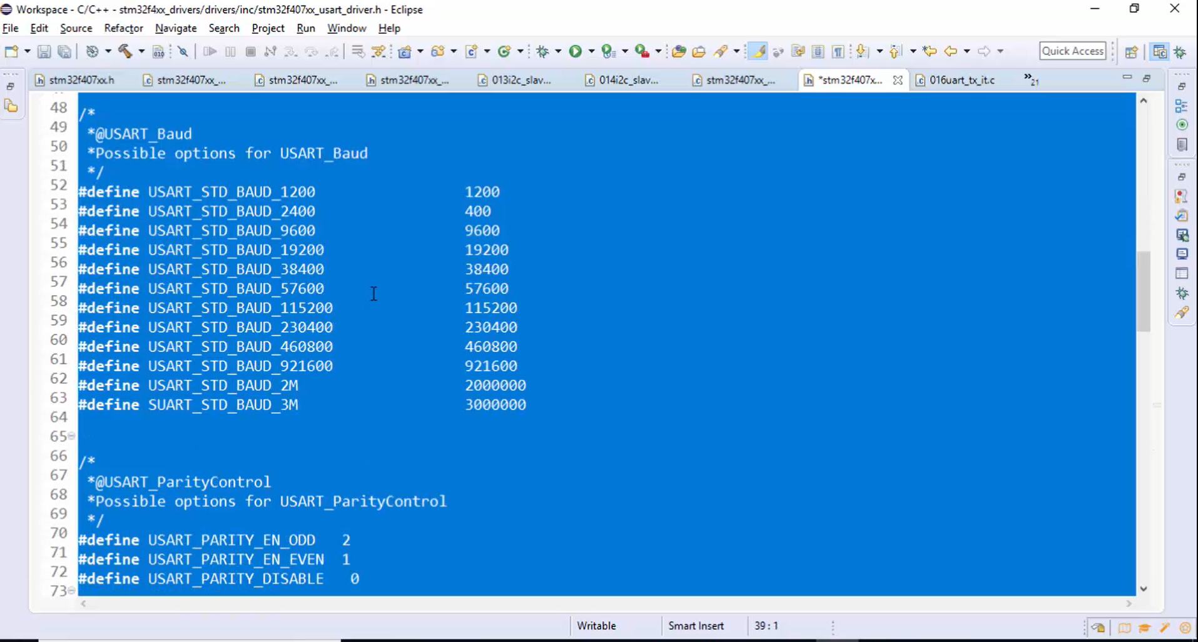Close the active *stm32f407x... tab

coord(898,80)
